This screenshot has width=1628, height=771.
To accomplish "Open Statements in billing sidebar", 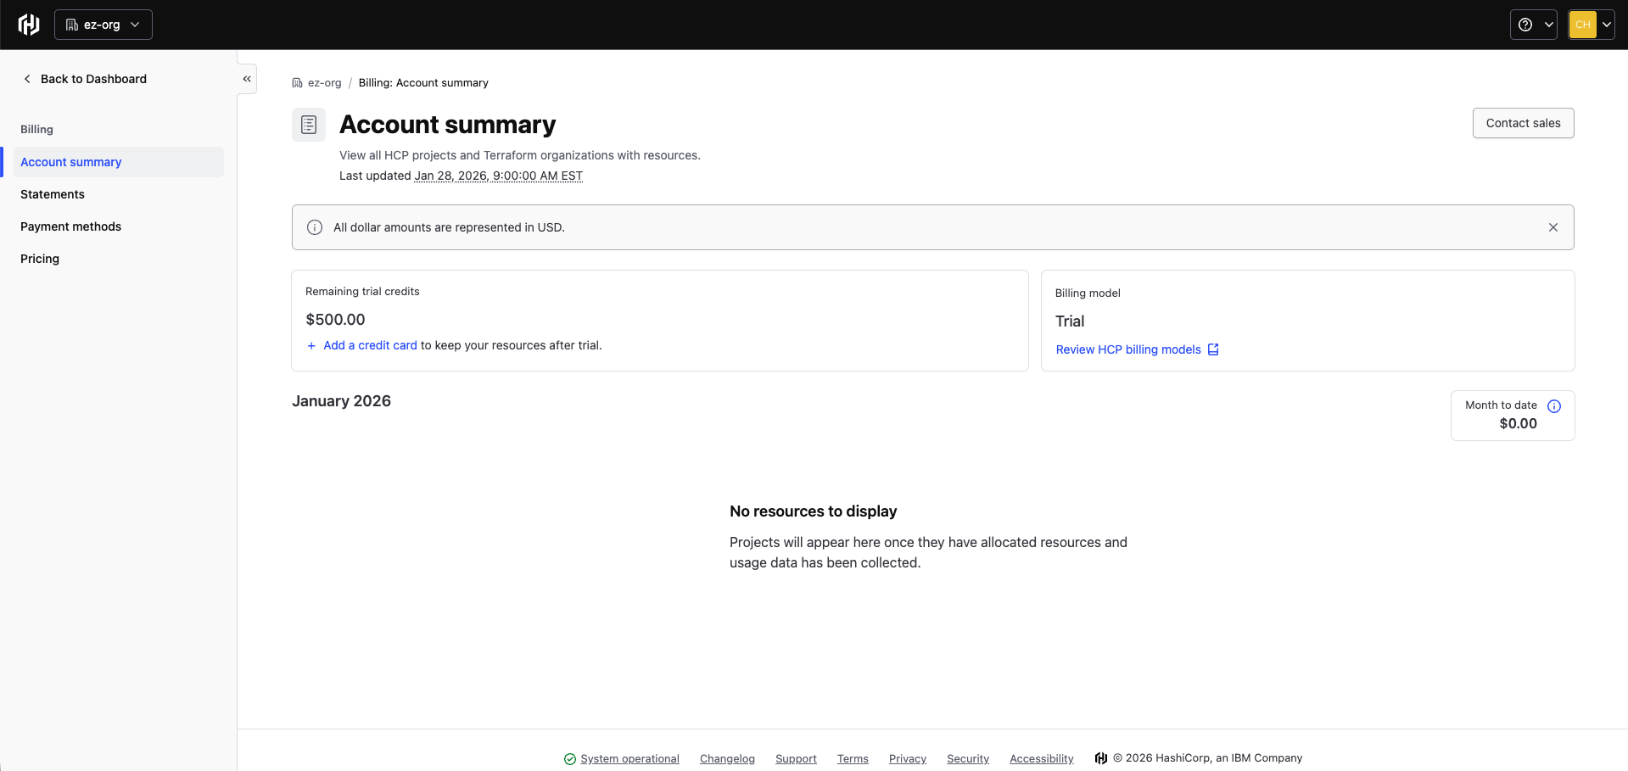I will (119, 194).
